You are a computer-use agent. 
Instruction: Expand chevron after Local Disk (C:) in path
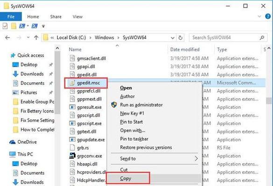[x=91, y=38]
